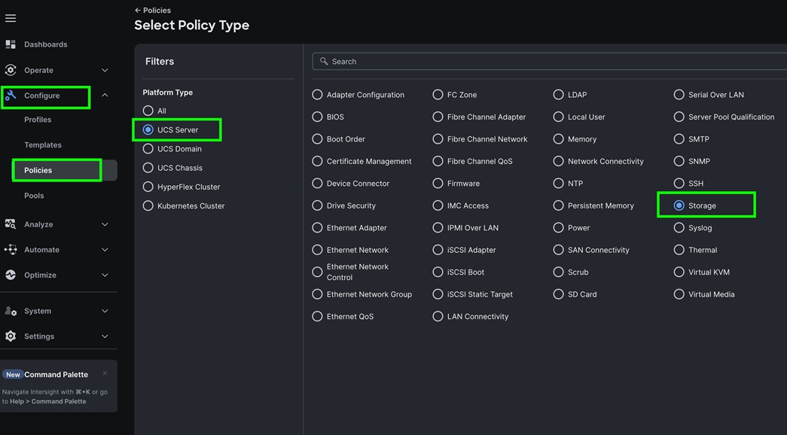Choose Local User policy type
This screenshot has height=435, width=787.
pos(558,117)
